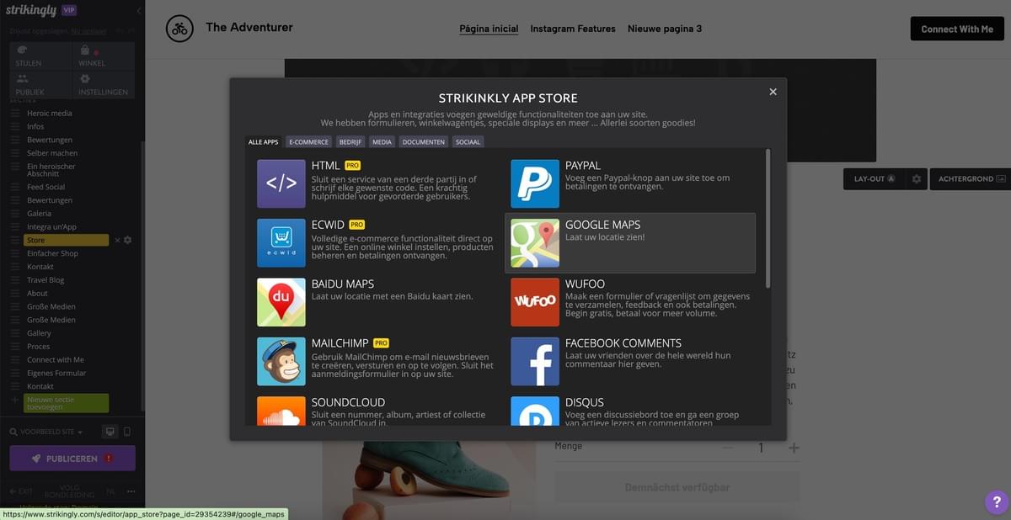The image size is (1011, 520).
Task: Select the Facebook Comments app icon
Action: point(535,361)
